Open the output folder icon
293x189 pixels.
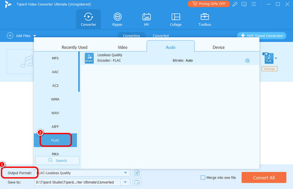click(137, 182)
